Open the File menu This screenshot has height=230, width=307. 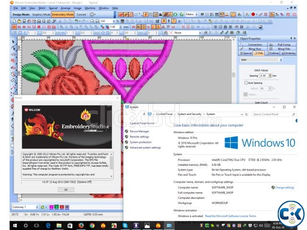click(16, 8)
